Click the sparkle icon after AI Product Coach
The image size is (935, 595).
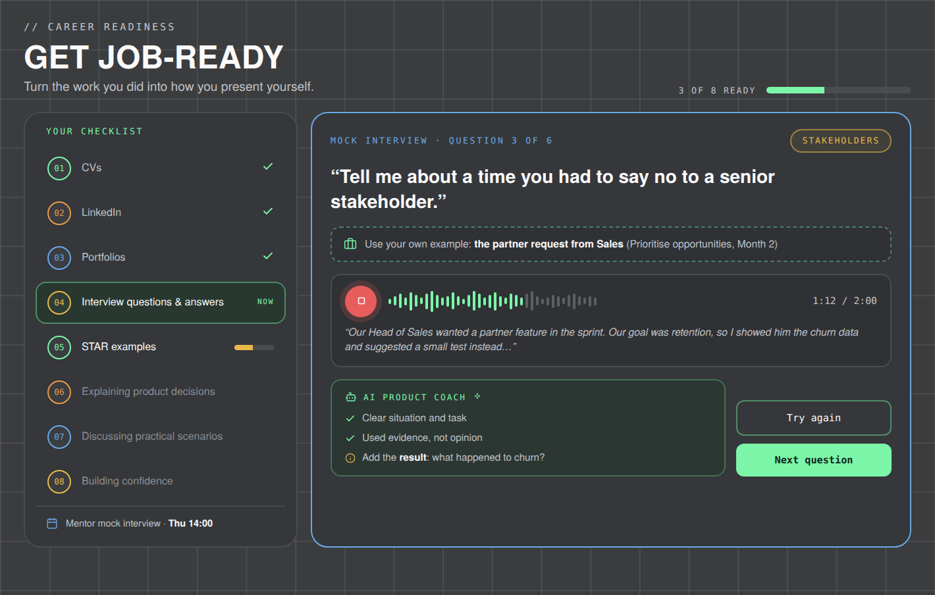pos(477,396)
